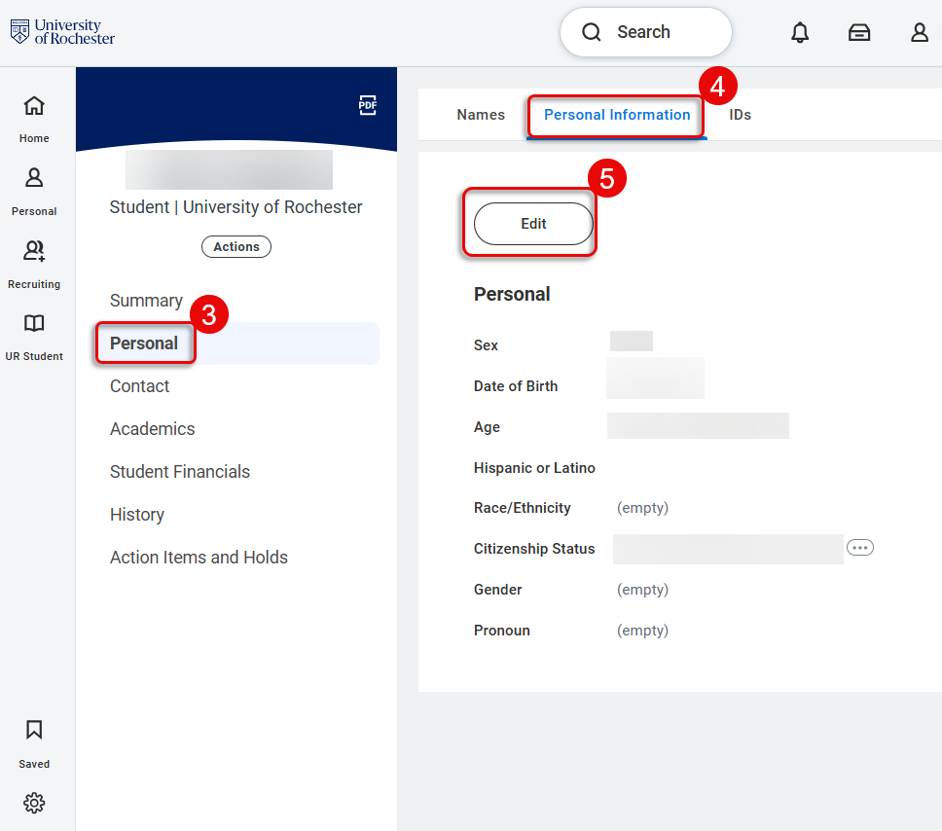Open Contact in the profile menu
The image size is (942, 831).
click(139, 386)
